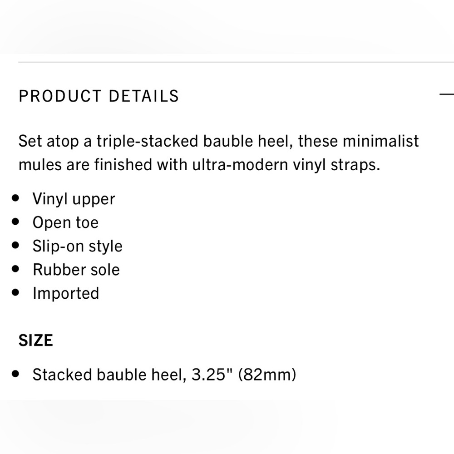Select the 'Imported' list item
Viewport: 454px width, 454px height.
pyautogui.click(x=65, y=293)
